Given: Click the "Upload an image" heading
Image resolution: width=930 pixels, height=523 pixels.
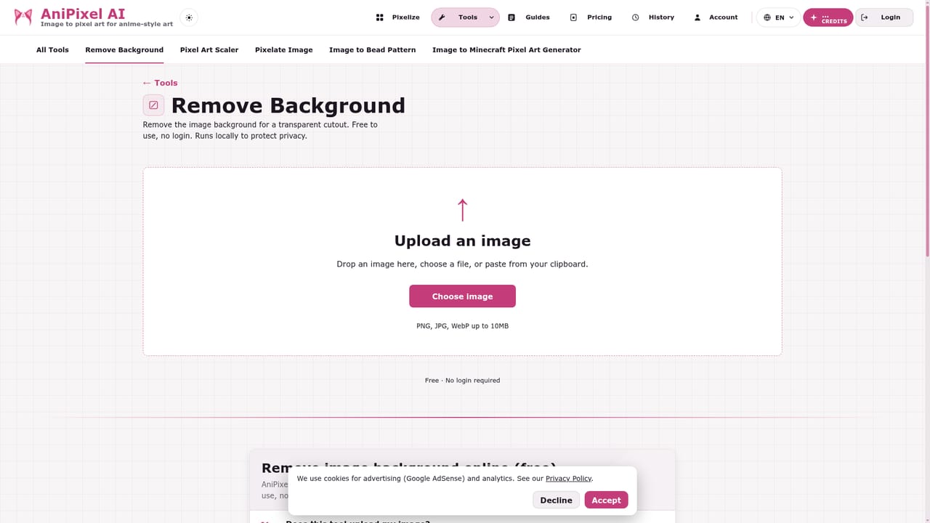Looking at the screenshot, I should pyautogui.click(x=462, y=241).
